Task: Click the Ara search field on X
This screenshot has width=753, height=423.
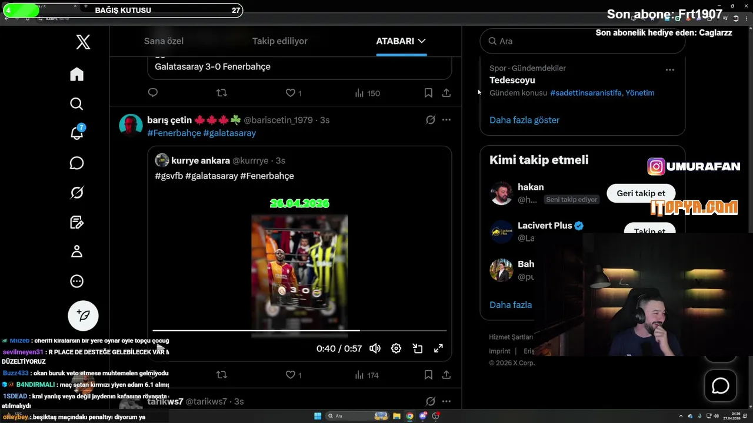Action: 582,41
